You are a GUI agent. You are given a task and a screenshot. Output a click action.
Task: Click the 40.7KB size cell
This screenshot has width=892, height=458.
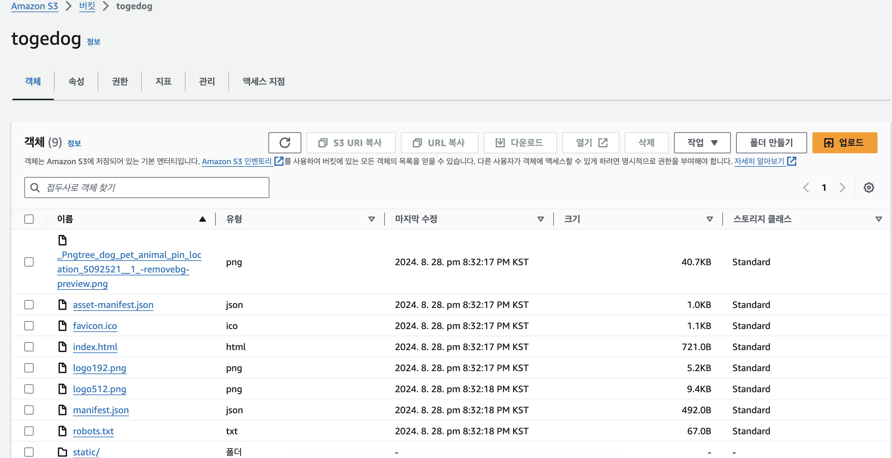tap(696, 262)
